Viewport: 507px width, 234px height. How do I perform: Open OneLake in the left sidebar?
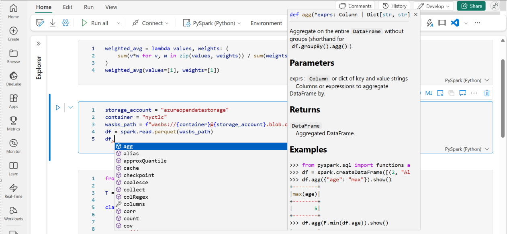13,79
